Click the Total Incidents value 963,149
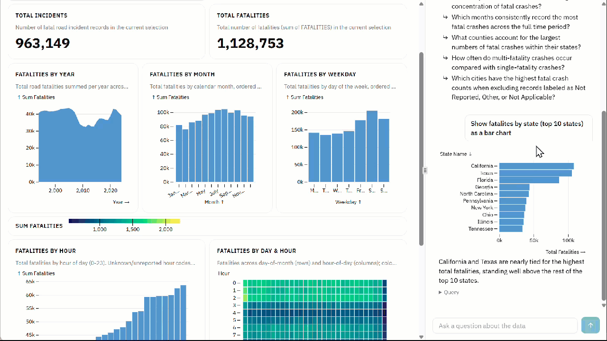Image resolution: width=607 pixels, height=341 pixels. (43, 44)
